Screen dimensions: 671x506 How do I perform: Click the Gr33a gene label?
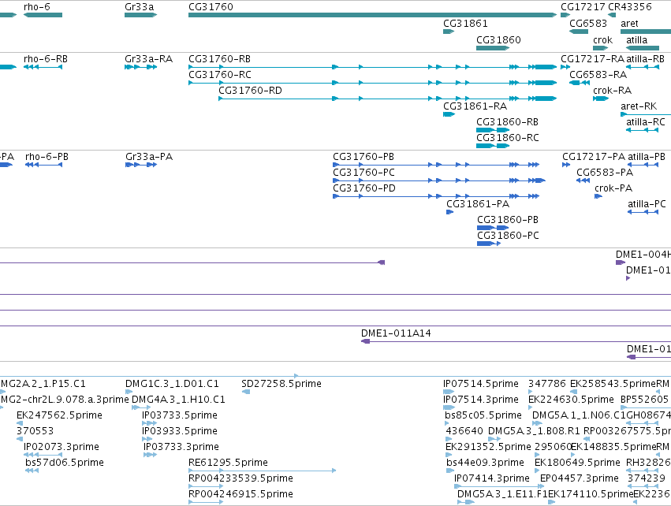pyautogui.click(x=139, y=7)
